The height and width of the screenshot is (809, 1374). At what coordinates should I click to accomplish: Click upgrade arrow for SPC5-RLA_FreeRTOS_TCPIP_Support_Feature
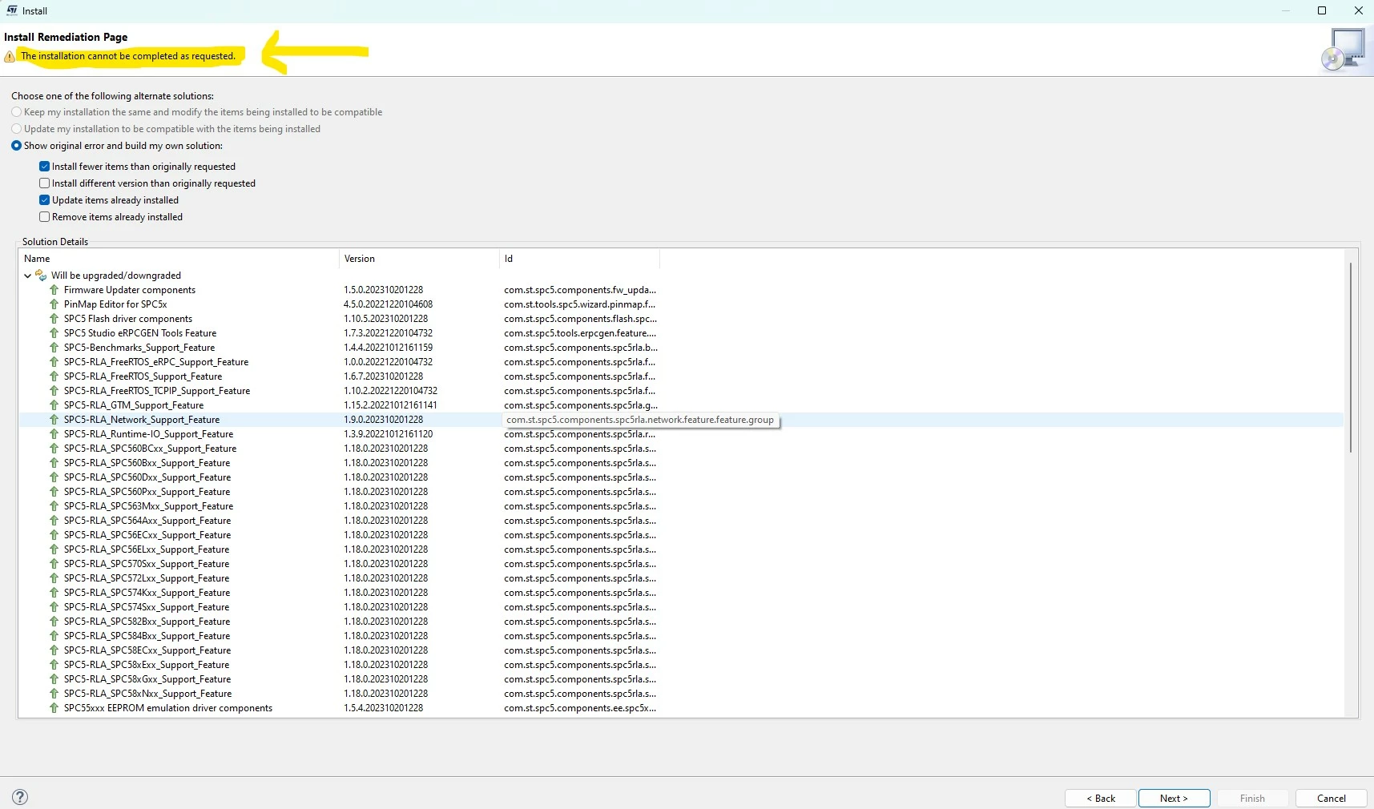pos(54,391)
